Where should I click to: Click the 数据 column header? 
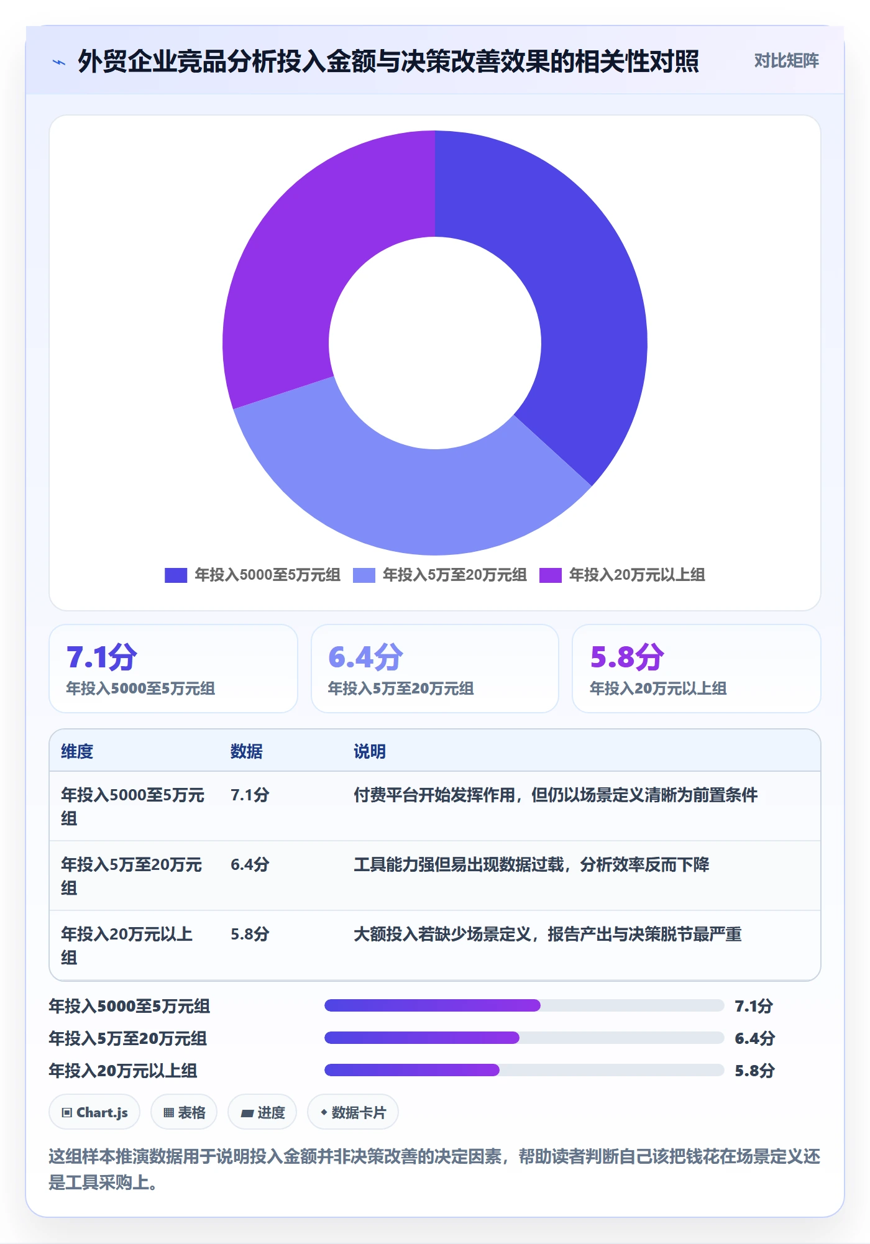click(247, 751)
